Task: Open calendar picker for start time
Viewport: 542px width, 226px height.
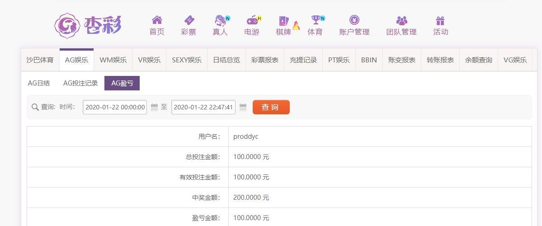Action: [x=154, y=107]
